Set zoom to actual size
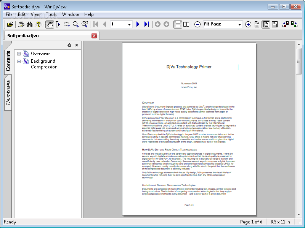This screenshot has width=305, height=228. pos(257,24)
